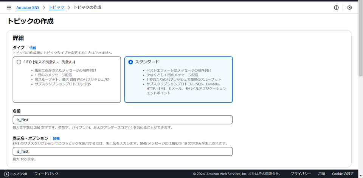The image size is (363, 178).
Task: Click the 1 回のみメッセージ配信 bullet text
Action: click(x=53, y=75)
